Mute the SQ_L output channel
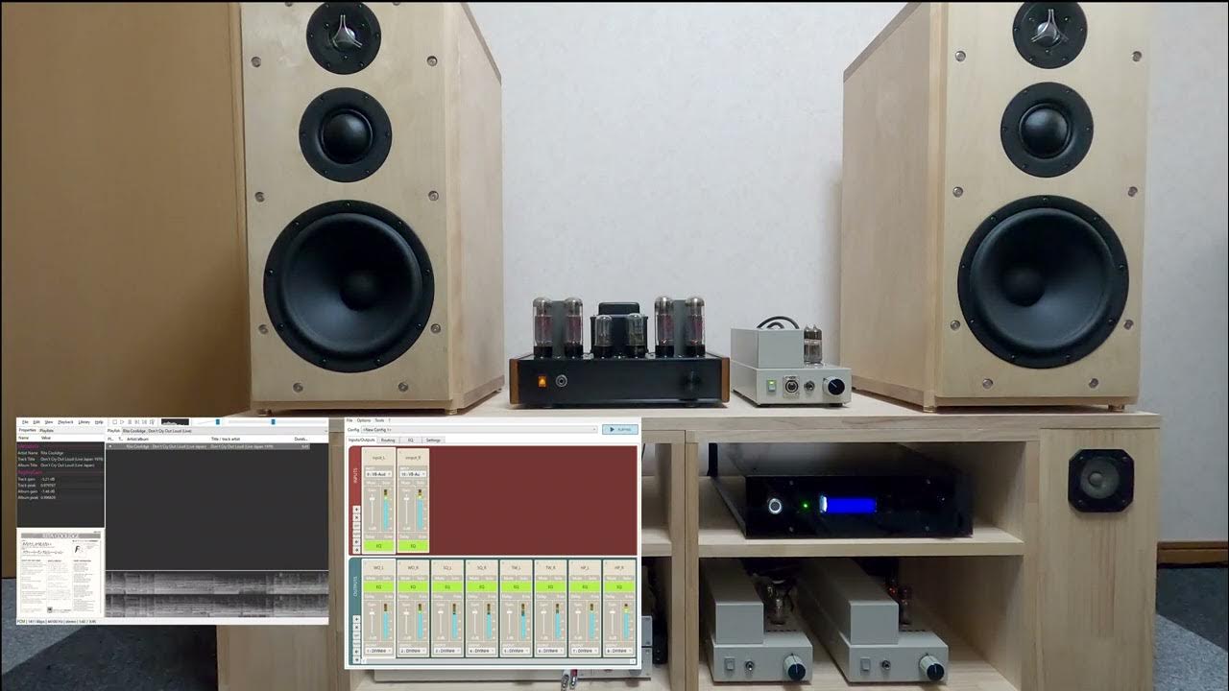The image size is (1229, 691). [x=440, y=578]
